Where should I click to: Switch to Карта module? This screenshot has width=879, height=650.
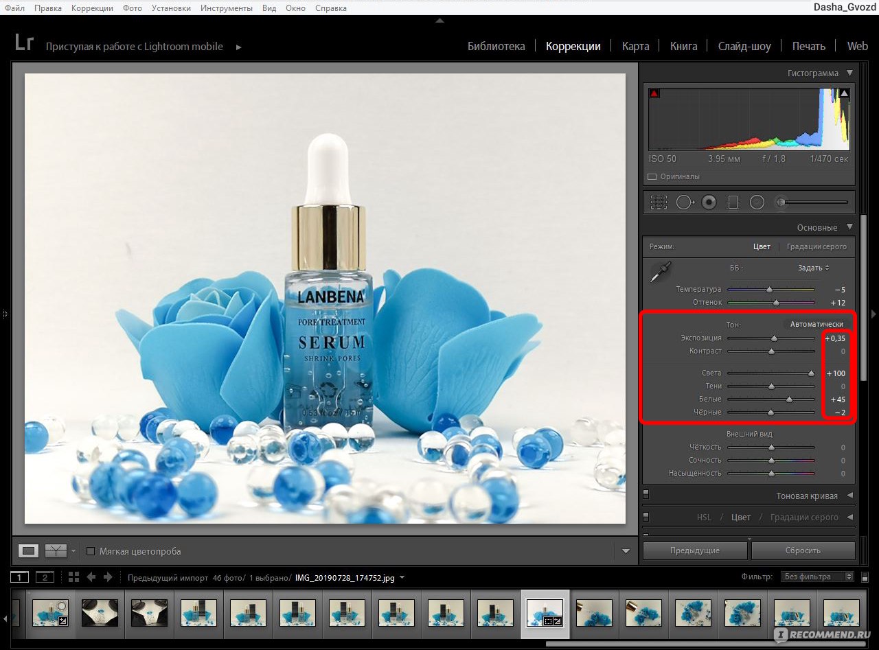click(636, 46)
